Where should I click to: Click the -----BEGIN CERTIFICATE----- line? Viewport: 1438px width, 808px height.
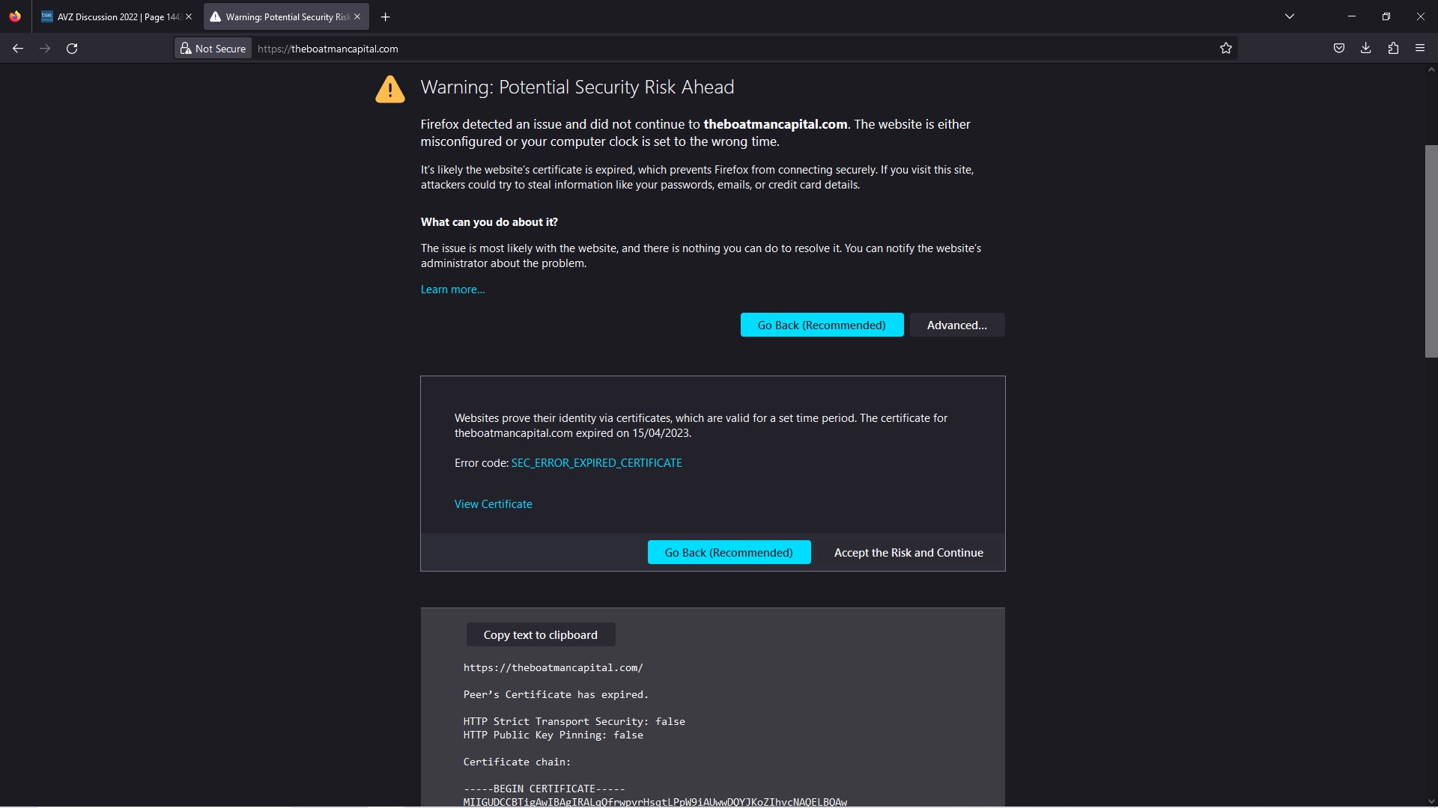[x=544, y=789]
